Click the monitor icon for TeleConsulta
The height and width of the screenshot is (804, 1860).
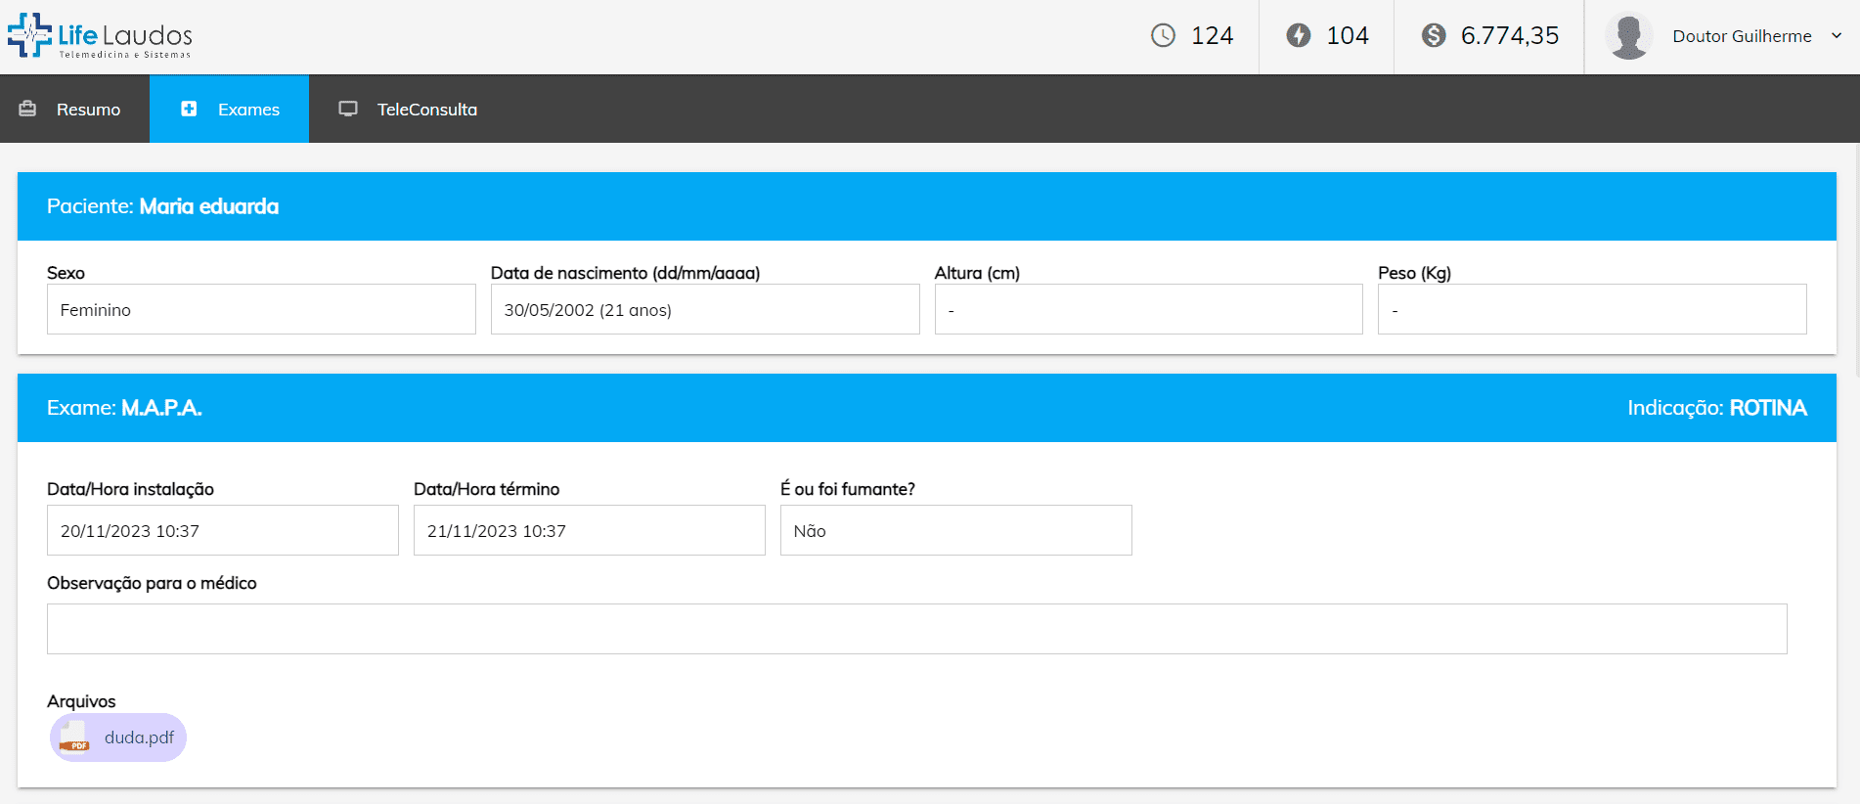(348, 109)
